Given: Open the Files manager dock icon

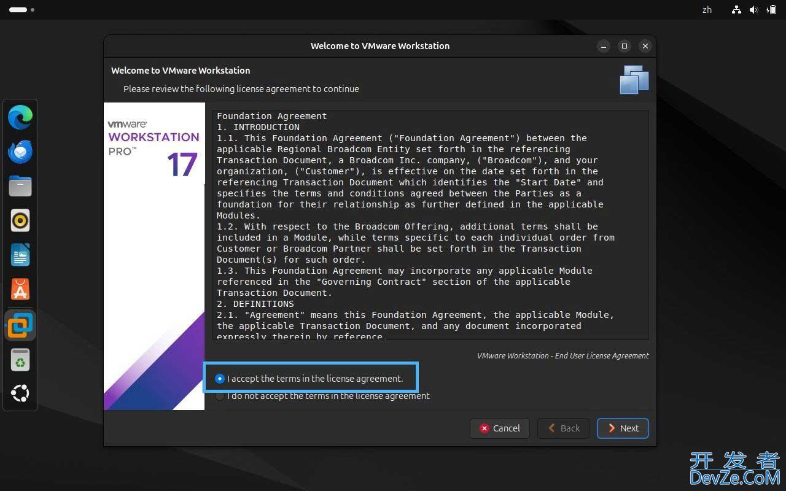Looking at the screenshot, I should 20,186.
